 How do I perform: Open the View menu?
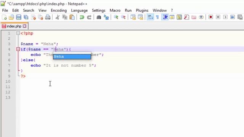pyautogui.click(x=42, y=10)
